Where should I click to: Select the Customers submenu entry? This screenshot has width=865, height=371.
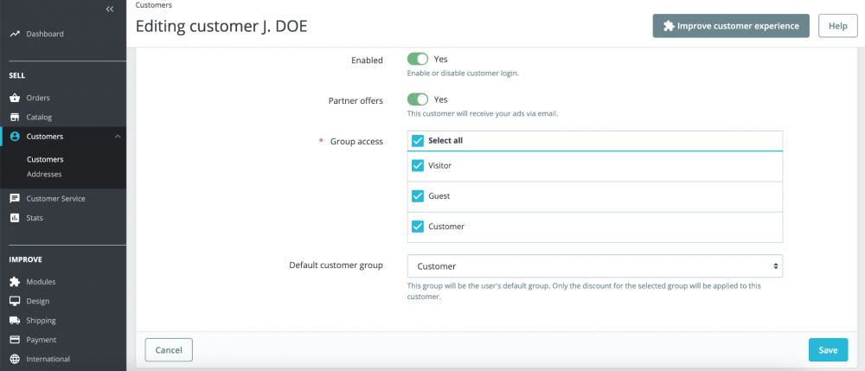click(x=45, y=159)
